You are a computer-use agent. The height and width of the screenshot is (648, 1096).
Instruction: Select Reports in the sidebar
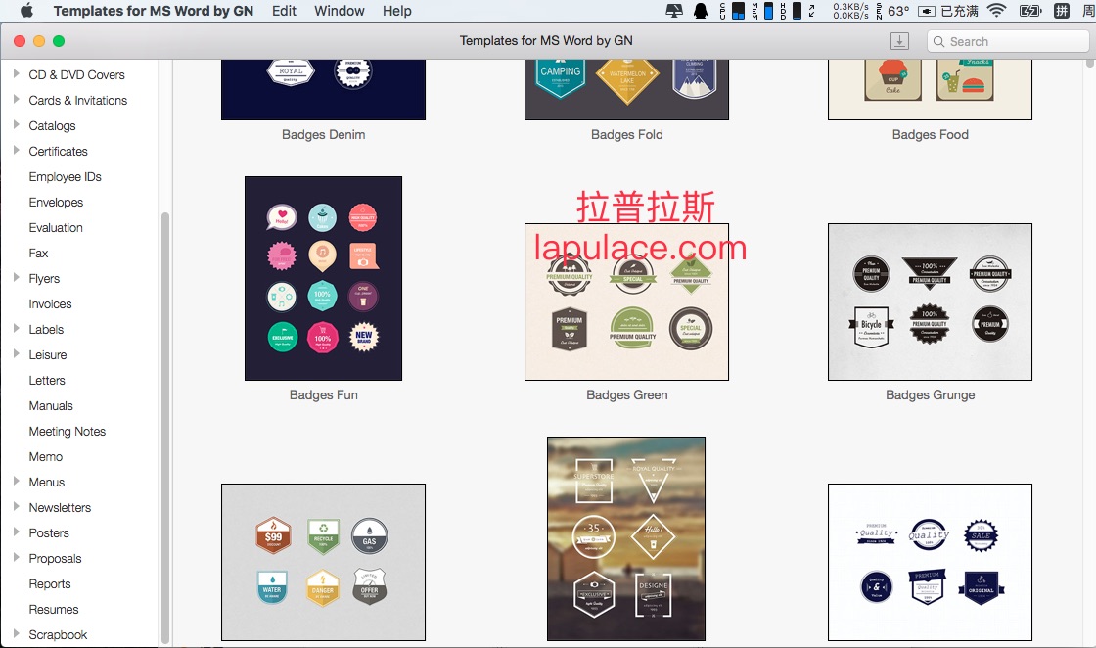[50, 584]
